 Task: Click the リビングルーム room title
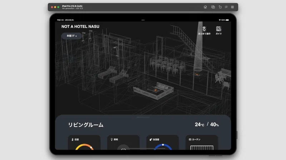pyautogui.click(x=86, y=125)
